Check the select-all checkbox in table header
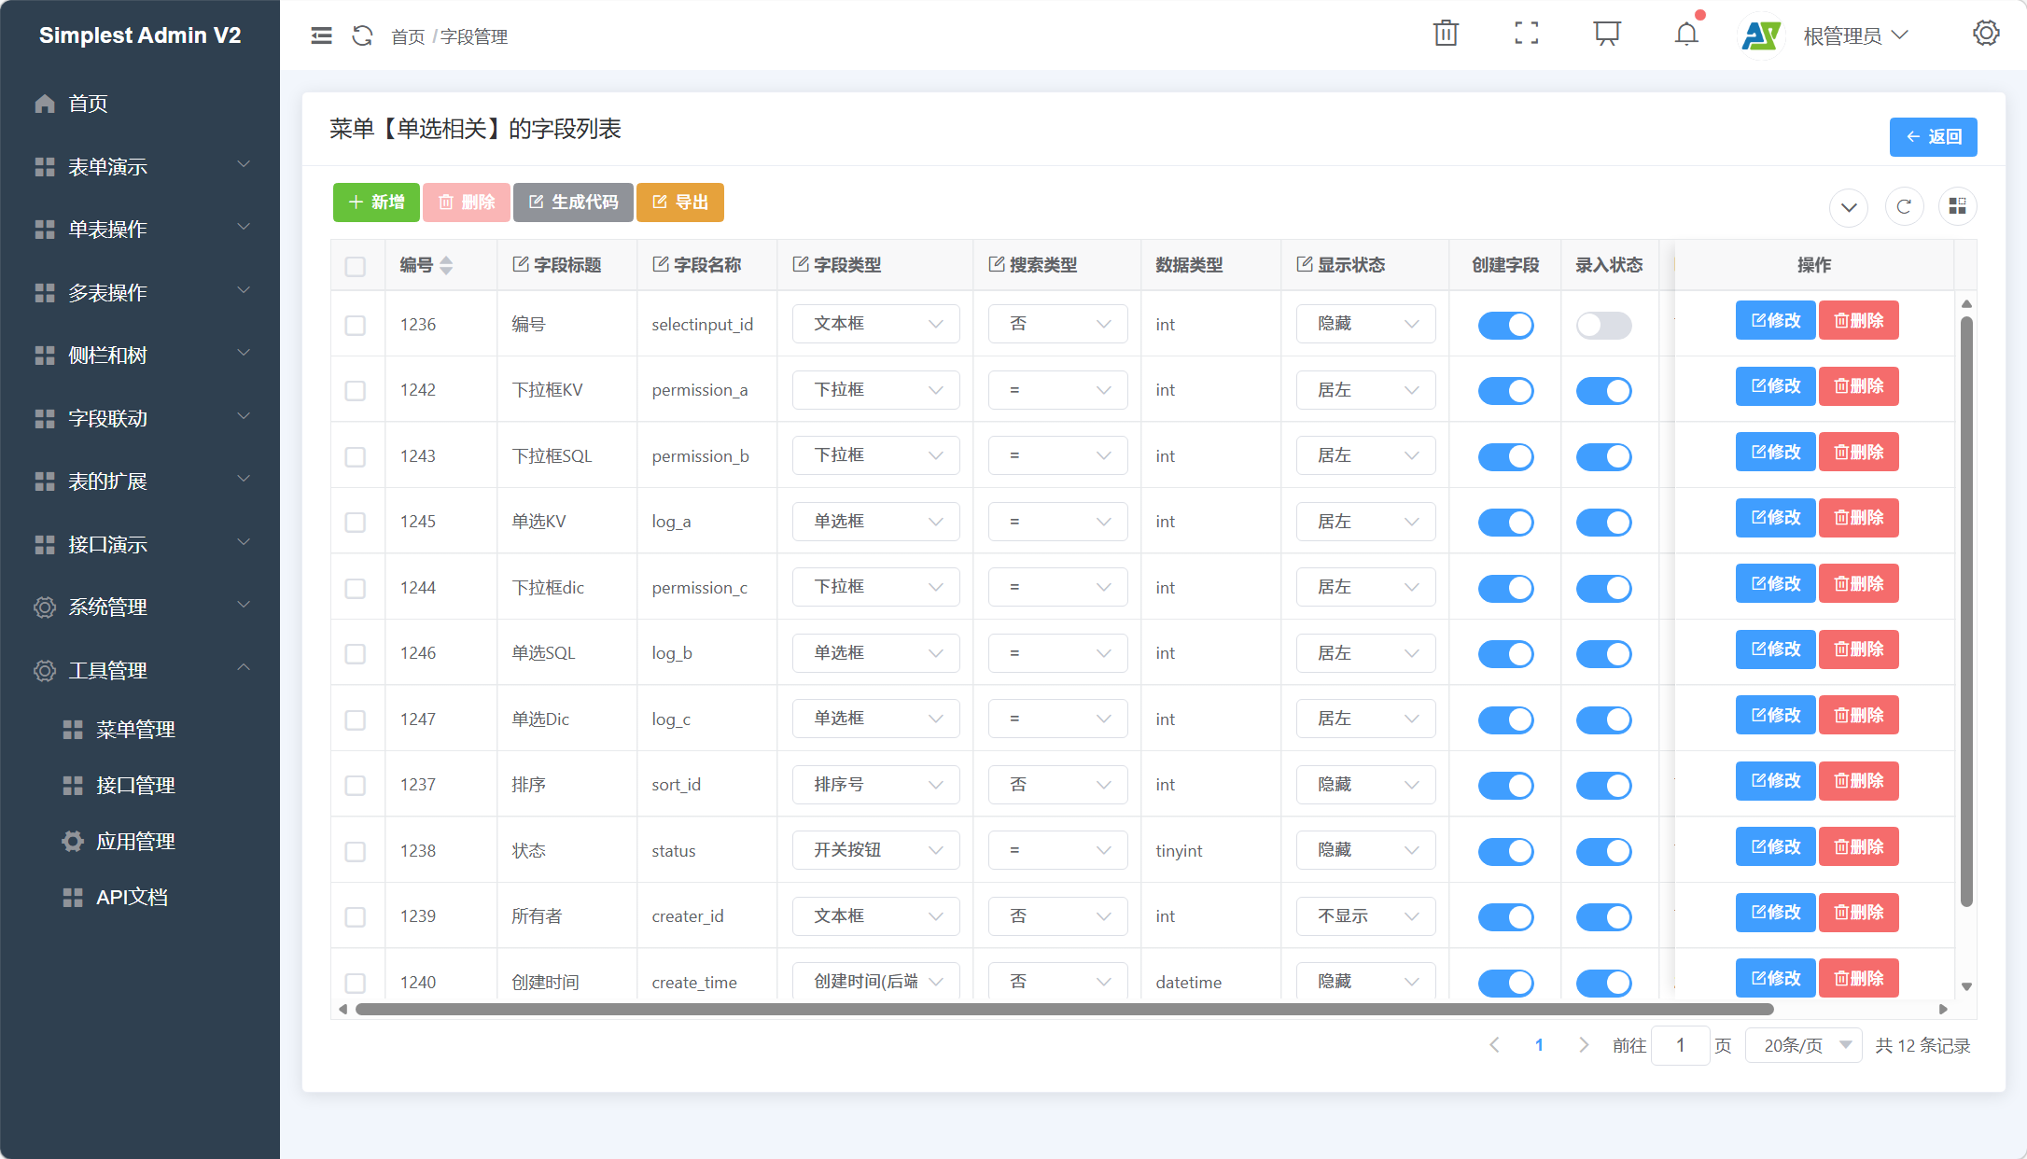The image size is (2027, 1159). pyautogui.click(x=356, y=266)
